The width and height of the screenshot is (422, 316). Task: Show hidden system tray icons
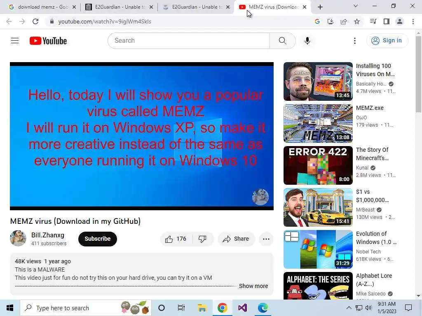(349, 308)
